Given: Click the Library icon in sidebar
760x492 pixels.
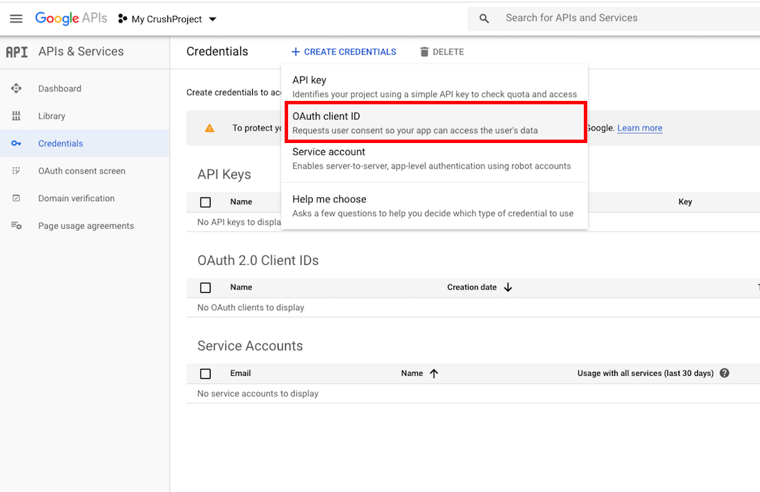Looking at the screenshot, I should [x=16, y=116].
